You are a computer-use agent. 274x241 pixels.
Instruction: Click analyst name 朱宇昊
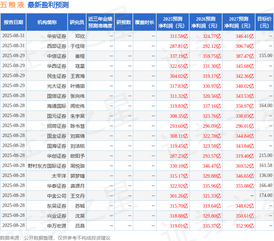pyautogui.click(x=78, y=116)
